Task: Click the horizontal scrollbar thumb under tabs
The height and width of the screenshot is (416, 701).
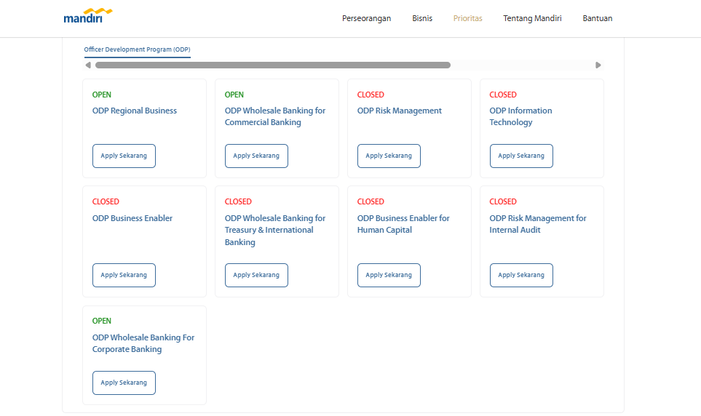Action: point(273,65)
